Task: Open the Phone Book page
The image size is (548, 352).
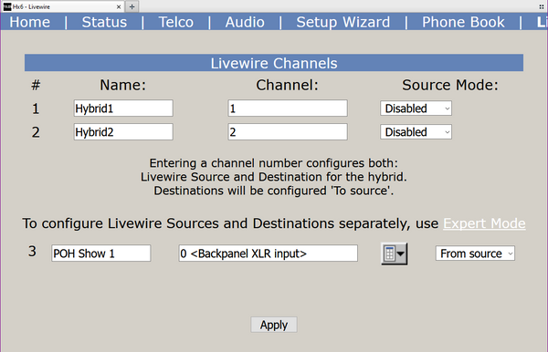Action: [463, 22]
